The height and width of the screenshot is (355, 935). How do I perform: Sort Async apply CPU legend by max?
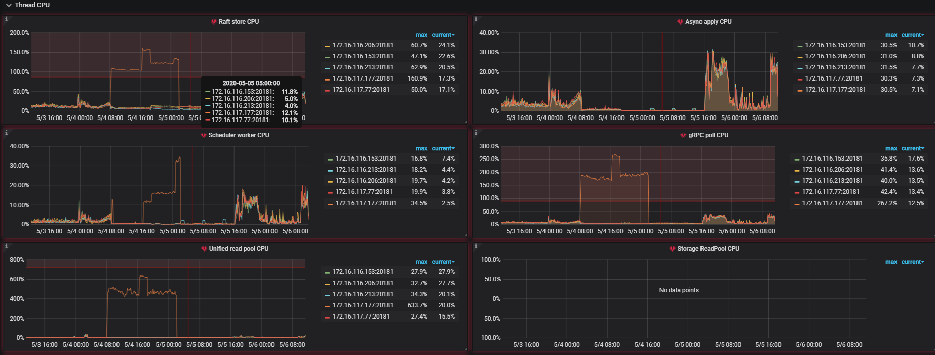pyautogui.click(x=891, y=35)
